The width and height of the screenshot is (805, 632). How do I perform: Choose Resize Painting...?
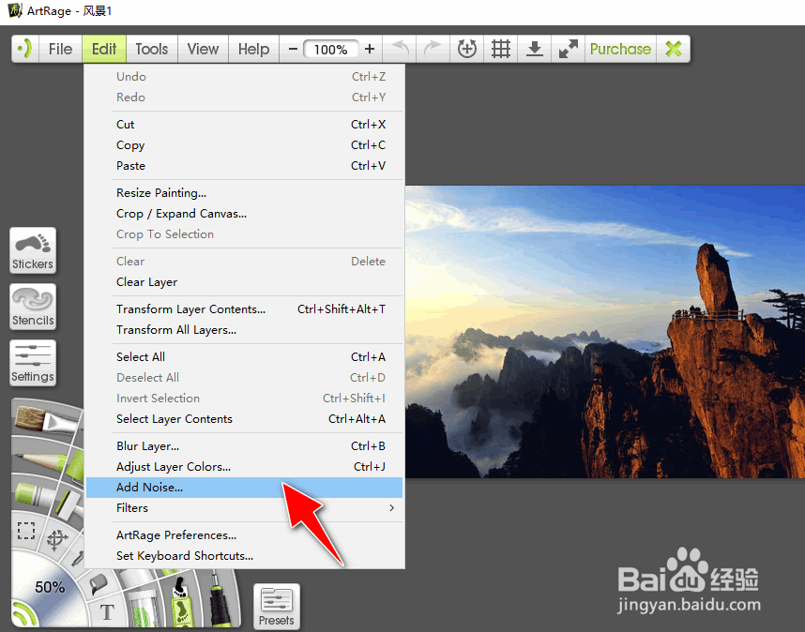point(244,193)
